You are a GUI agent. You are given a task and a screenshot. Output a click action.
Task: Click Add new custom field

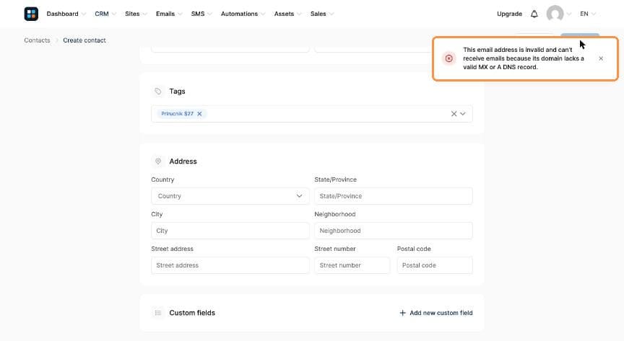(436, 313)
